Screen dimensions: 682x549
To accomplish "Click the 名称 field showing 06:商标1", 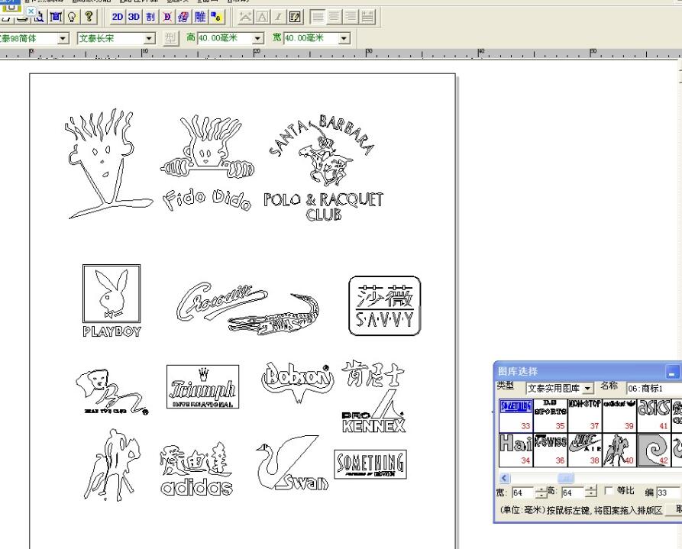I will click(654, 388).
